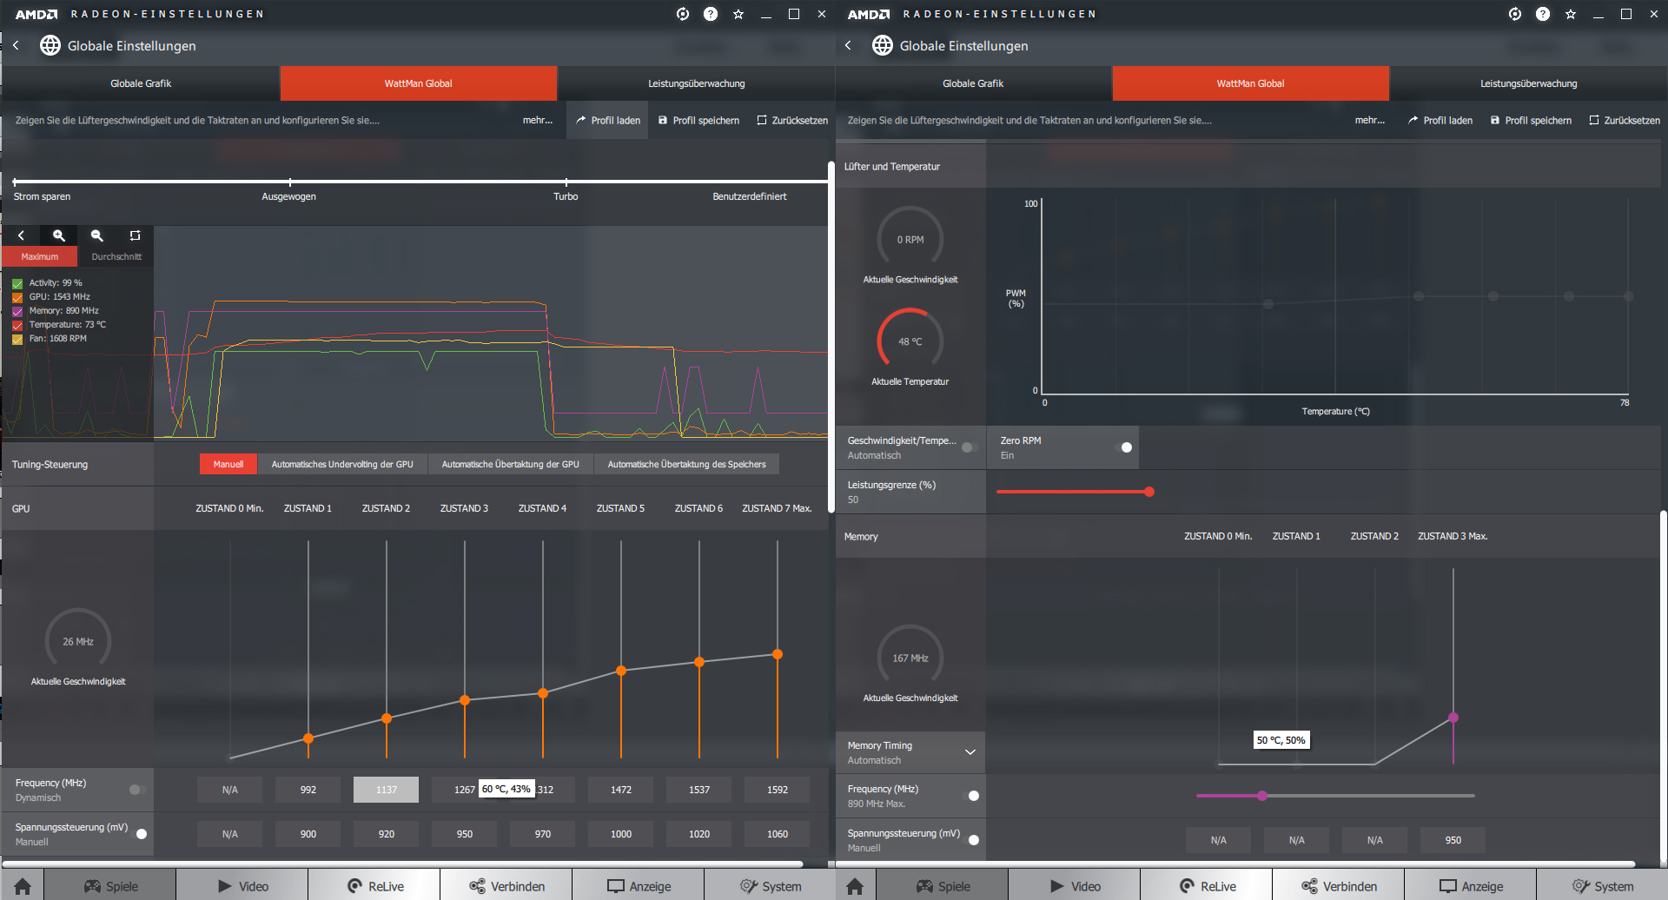Click Zustand 7 voltage field 1060
Screen dimensions: 1668x900
tap(778, 834)
